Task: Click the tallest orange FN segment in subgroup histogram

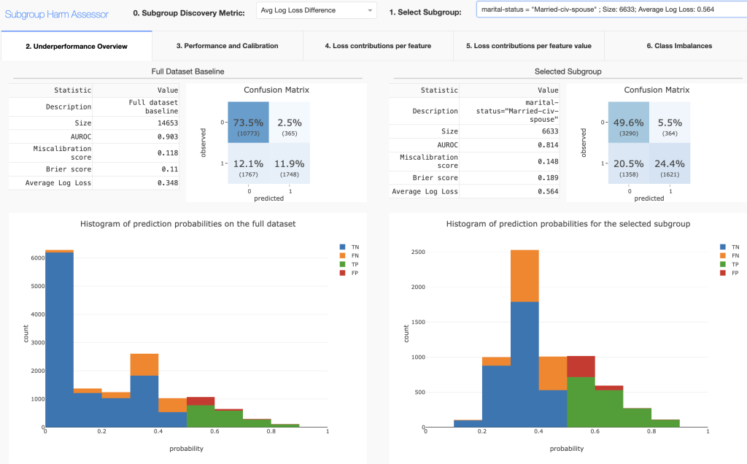Action: point(525,276)
